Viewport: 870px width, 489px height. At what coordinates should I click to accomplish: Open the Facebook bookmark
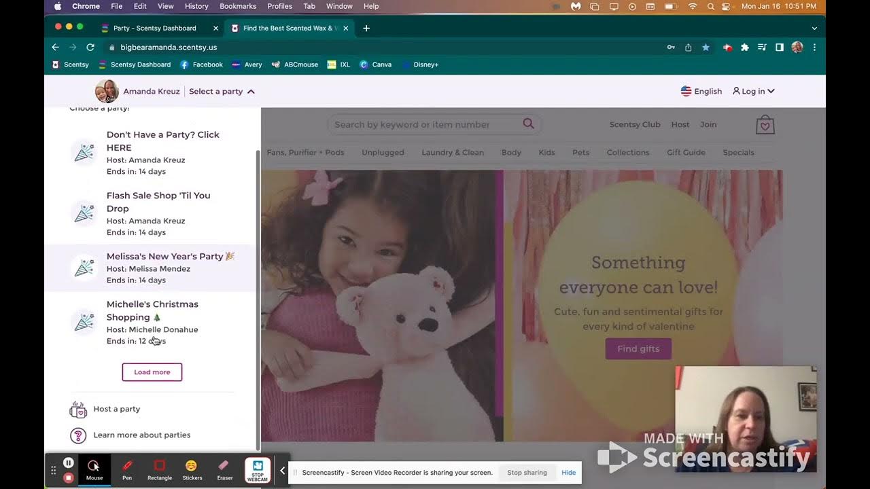tap(201, 65)
